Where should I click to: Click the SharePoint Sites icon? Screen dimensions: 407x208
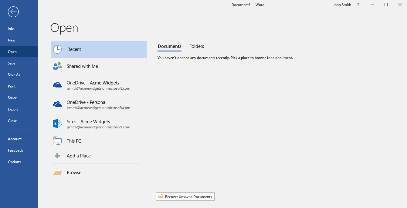pyautogui.click(x=57, y=124)
